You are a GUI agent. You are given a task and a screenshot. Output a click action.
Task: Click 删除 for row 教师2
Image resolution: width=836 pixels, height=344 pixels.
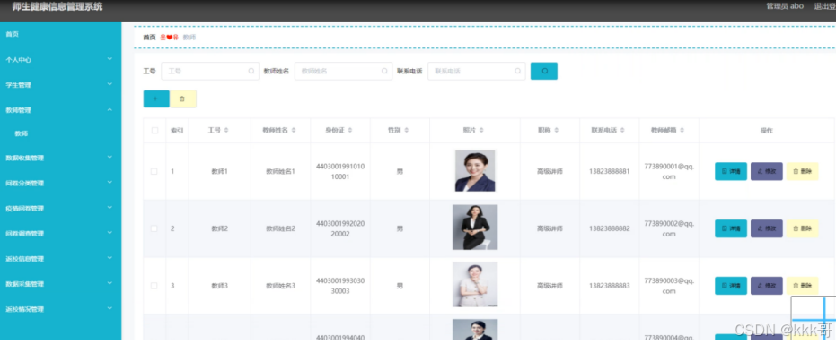point(803,228)
